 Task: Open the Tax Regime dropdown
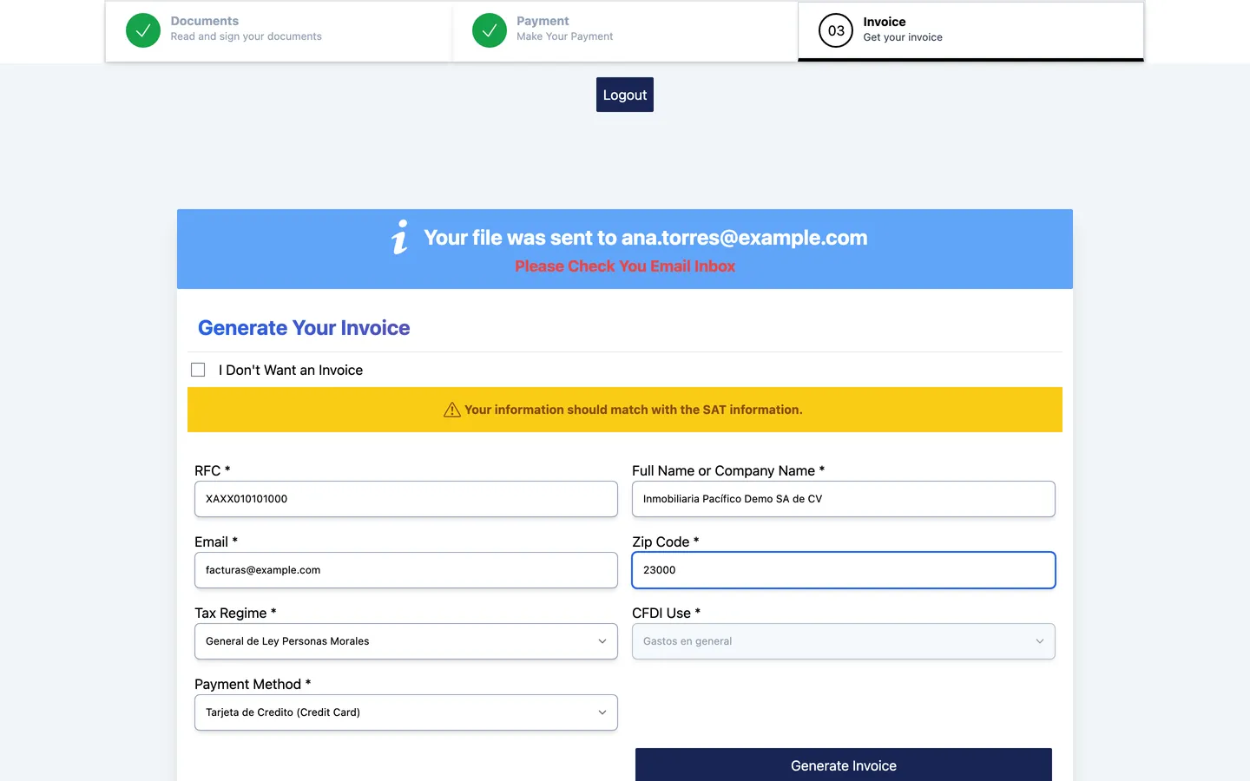(406, 641)
